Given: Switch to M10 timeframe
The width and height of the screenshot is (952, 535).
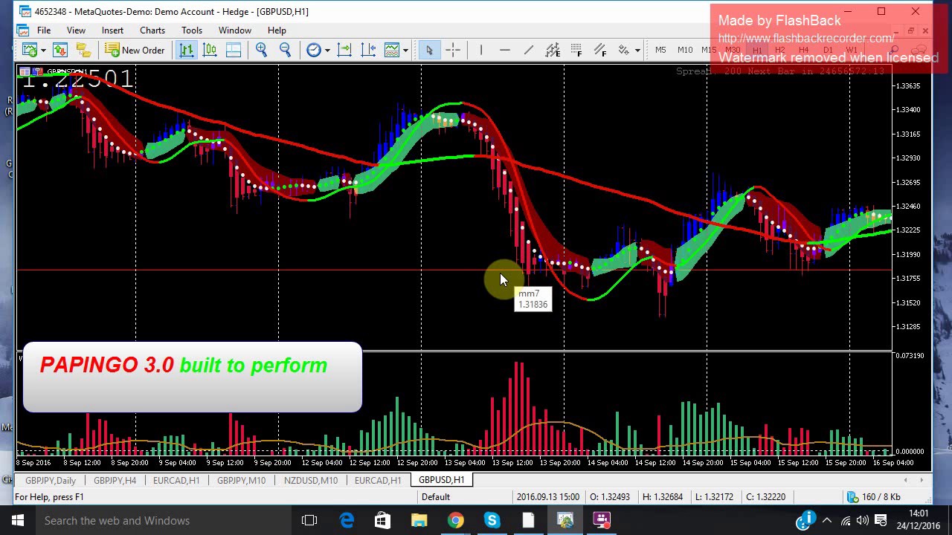Looking at the screenshot, I should click(x=685, y=50).
